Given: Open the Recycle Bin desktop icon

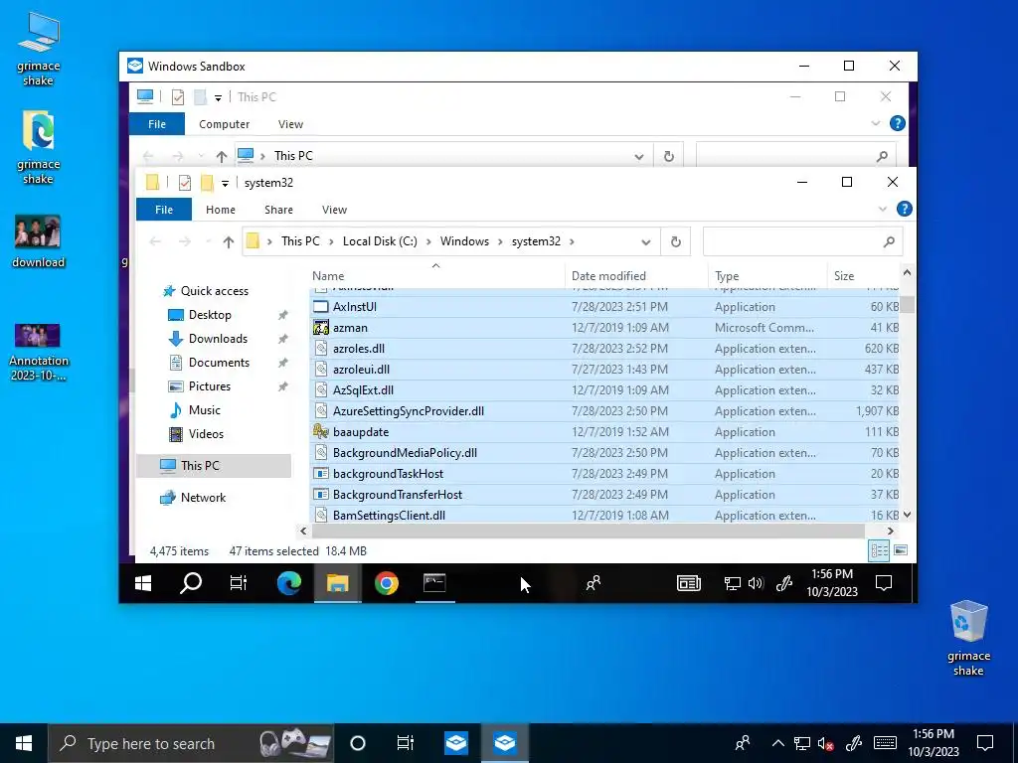Looking at the screenshot, I should coord(968,638).
